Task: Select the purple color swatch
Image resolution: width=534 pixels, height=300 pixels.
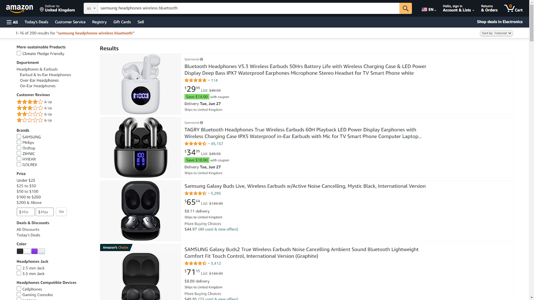Action: [34, 251]
